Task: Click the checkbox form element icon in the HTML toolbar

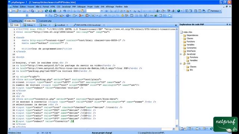Action: 146,16
